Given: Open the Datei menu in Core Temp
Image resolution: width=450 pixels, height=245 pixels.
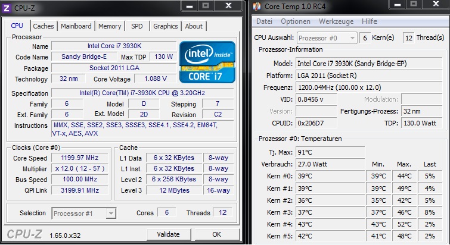Looking at the screenshot, I should pos(264,21).
